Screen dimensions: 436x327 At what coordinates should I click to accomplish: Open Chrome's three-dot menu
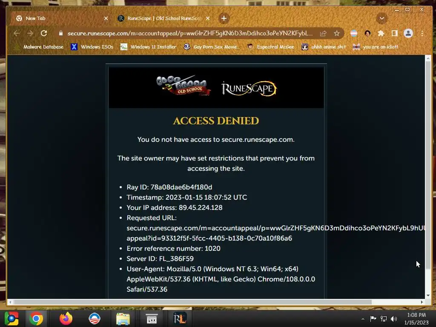point(422,33)
